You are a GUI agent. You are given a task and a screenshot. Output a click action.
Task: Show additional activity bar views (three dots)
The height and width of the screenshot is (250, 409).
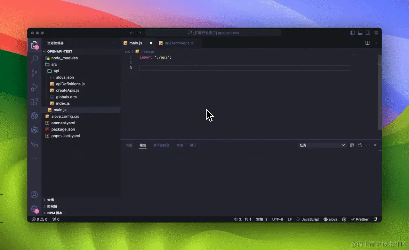[x=34, y=158]
